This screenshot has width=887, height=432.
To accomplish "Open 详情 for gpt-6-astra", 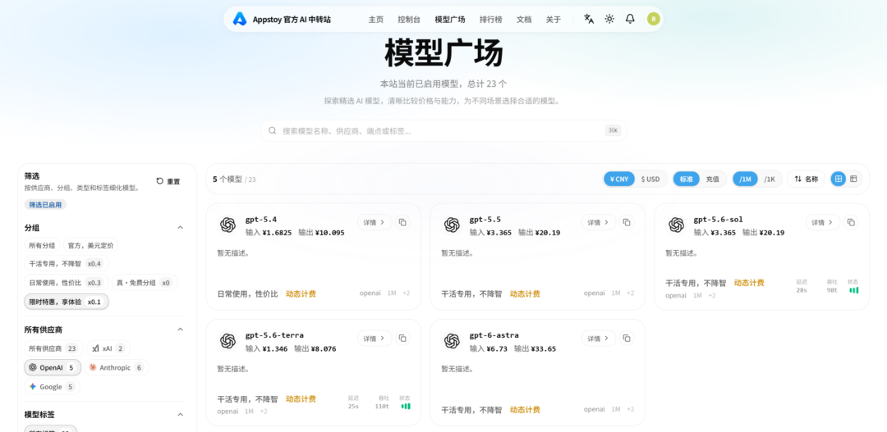I will pos(599,339).
